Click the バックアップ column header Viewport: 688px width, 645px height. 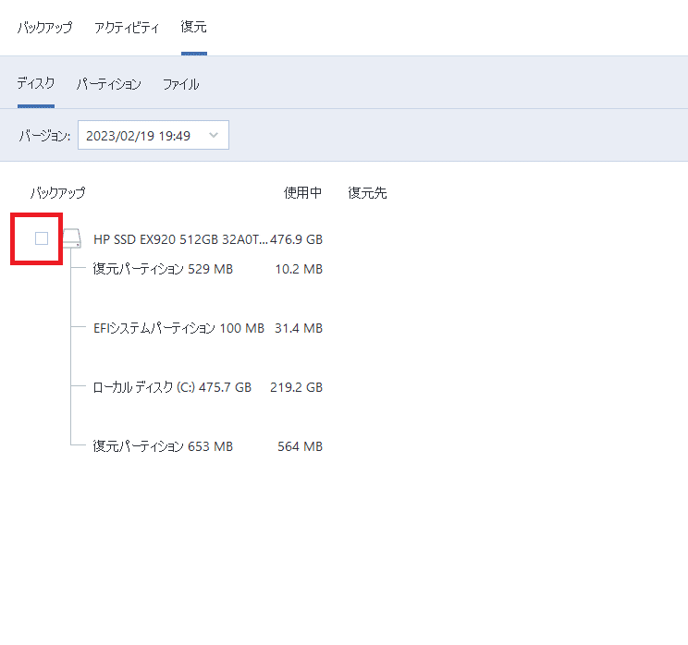point(58,192)
